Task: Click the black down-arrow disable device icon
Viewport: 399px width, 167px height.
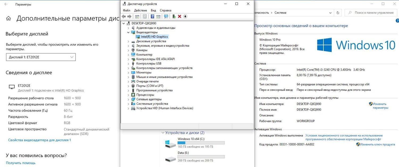Action: point(185,16)
